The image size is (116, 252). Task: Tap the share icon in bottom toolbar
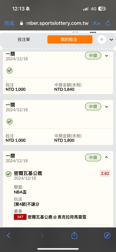point(74,236)
